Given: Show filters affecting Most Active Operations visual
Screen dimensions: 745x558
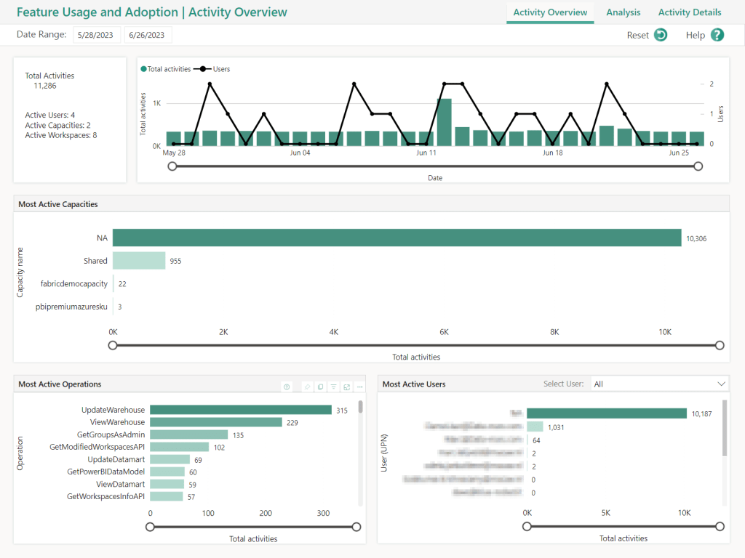Looking at the screenshot, I should pos(333,387).
